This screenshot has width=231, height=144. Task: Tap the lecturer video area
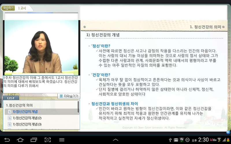click(41, 48)
